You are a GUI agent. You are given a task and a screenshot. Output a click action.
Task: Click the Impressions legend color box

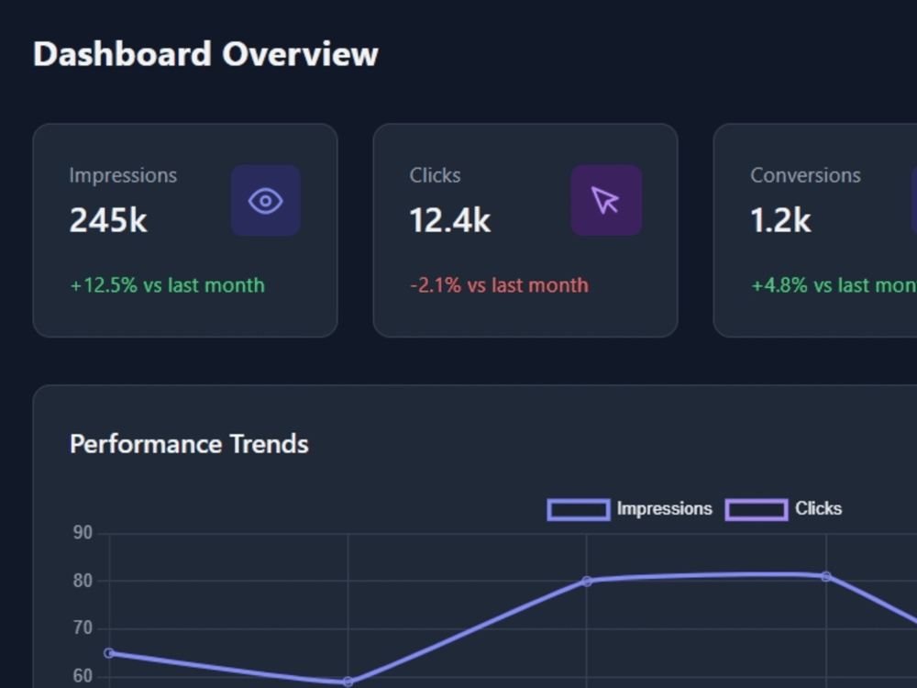(x=579, y=509)
